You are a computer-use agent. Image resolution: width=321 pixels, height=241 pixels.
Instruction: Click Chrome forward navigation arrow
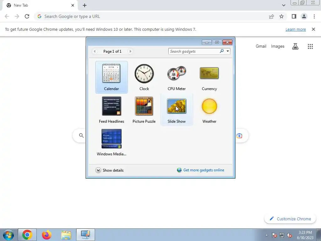17,16
